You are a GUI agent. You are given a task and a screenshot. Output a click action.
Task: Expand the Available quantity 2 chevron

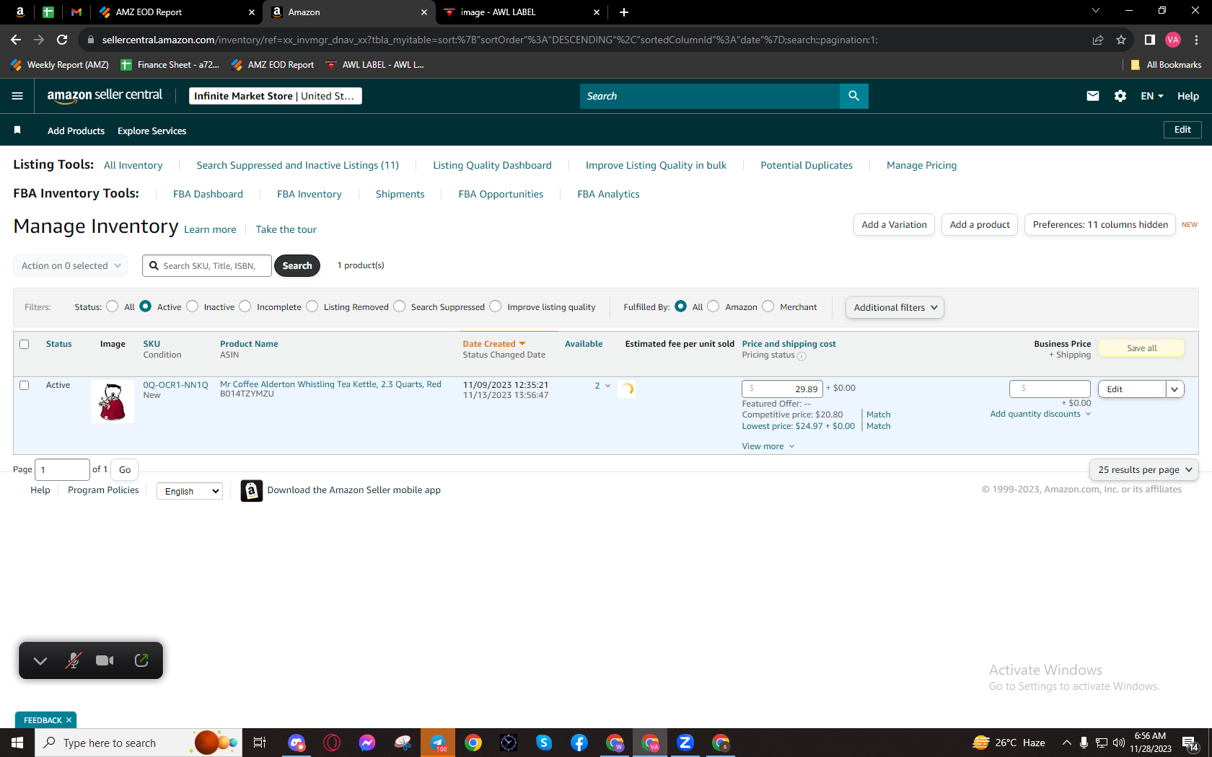[x=607, y=386]
